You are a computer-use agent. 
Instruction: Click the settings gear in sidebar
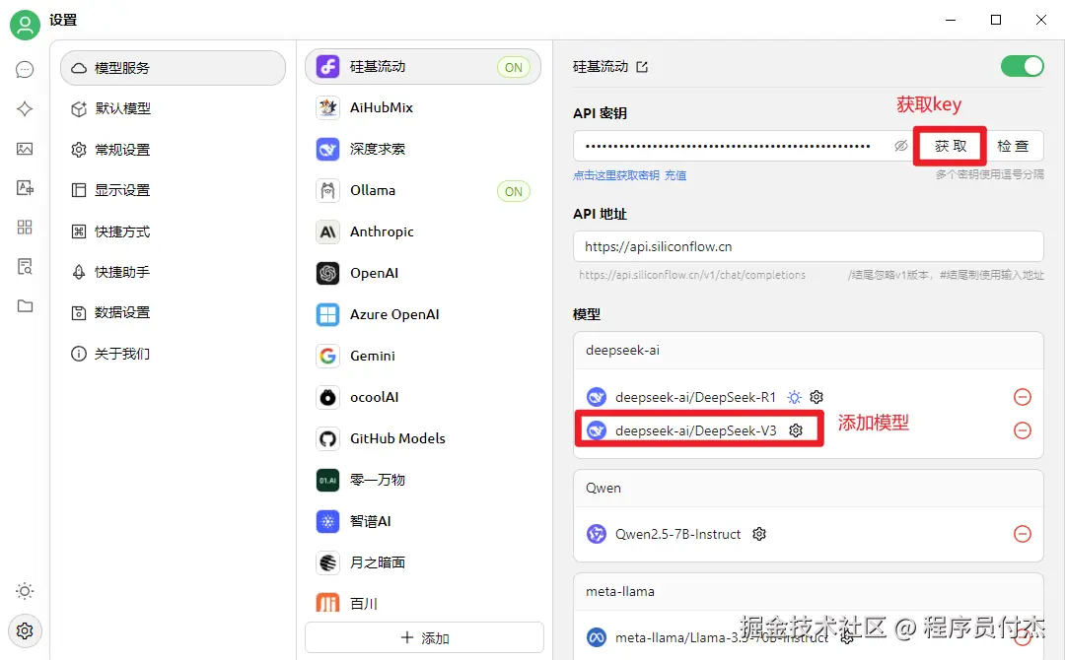coord(25,630)
